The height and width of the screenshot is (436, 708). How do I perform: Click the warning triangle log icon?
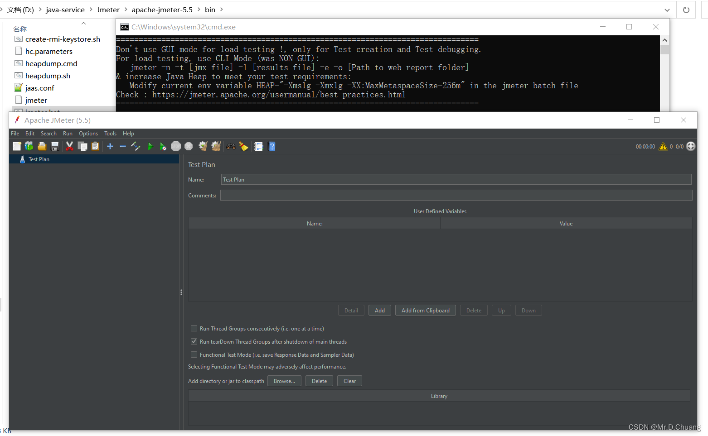pyautogui.click(x=663, y=146)
